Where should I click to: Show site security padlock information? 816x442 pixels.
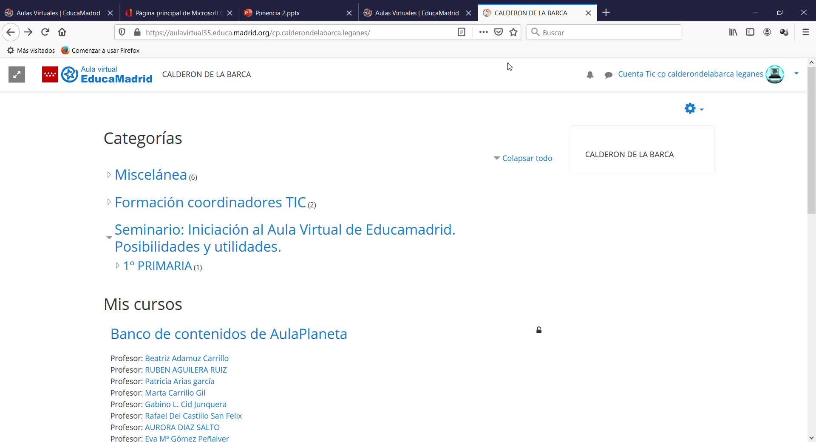tap(137, 32)
